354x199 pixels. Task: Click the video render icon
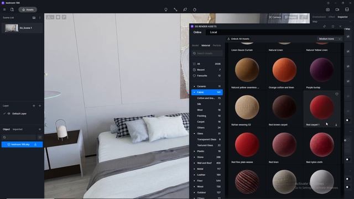point(337,10)
